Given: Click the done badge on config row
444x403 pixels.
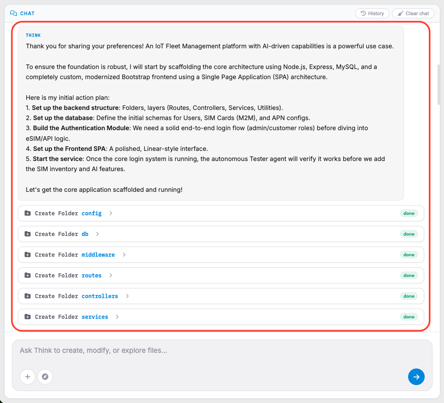Looking at the screenshot, I should pyautogui.click(x=409, y=213).
